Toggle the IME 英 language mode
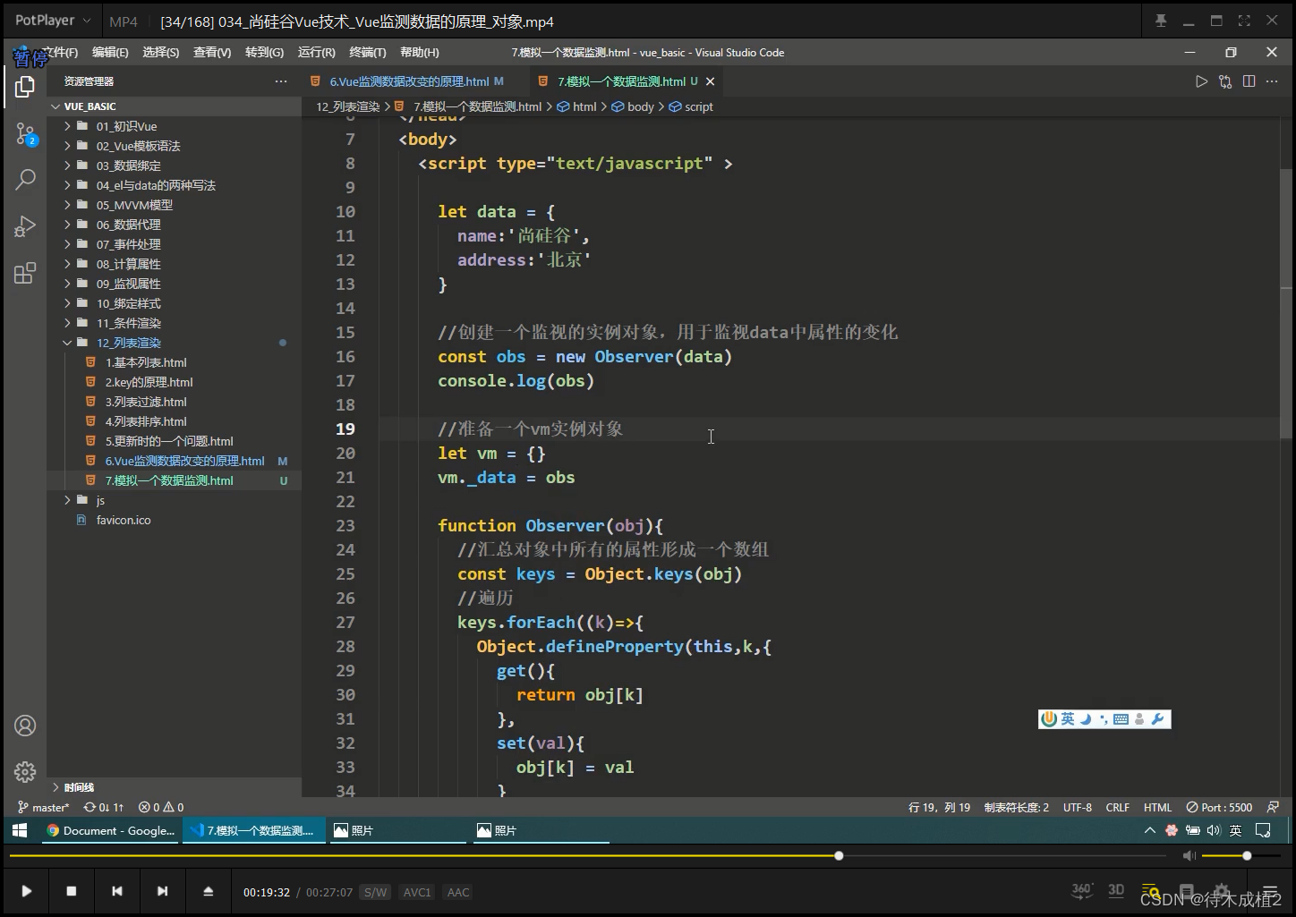Image resolution: width=1296 pixels, height=917 pixels. 1068,719
